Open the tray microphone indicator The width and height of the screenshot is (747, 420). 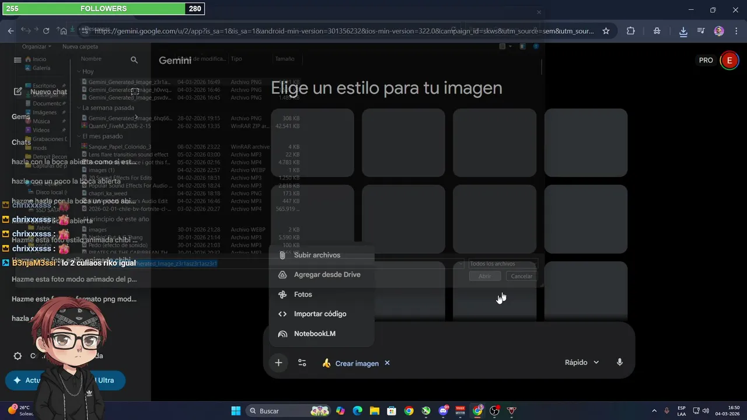click(x=666, y=411)
